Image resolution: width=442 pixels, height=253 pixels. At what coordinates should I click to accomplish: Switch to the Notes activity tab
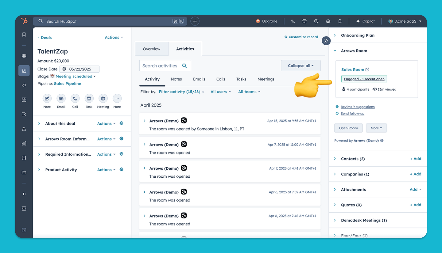176,79
